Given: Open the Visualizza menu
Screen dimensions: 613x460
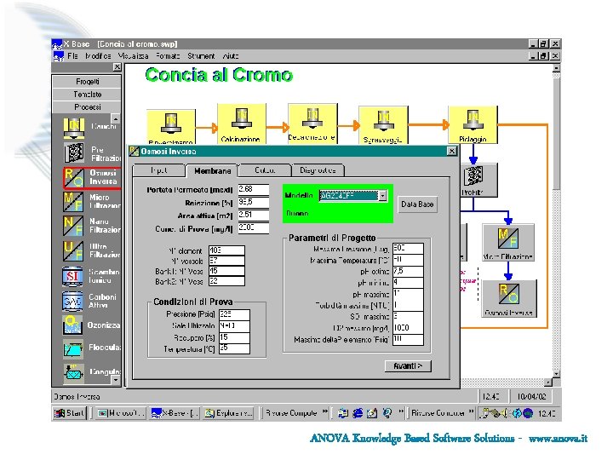Looking at the screenshot, I should (133, 56).
